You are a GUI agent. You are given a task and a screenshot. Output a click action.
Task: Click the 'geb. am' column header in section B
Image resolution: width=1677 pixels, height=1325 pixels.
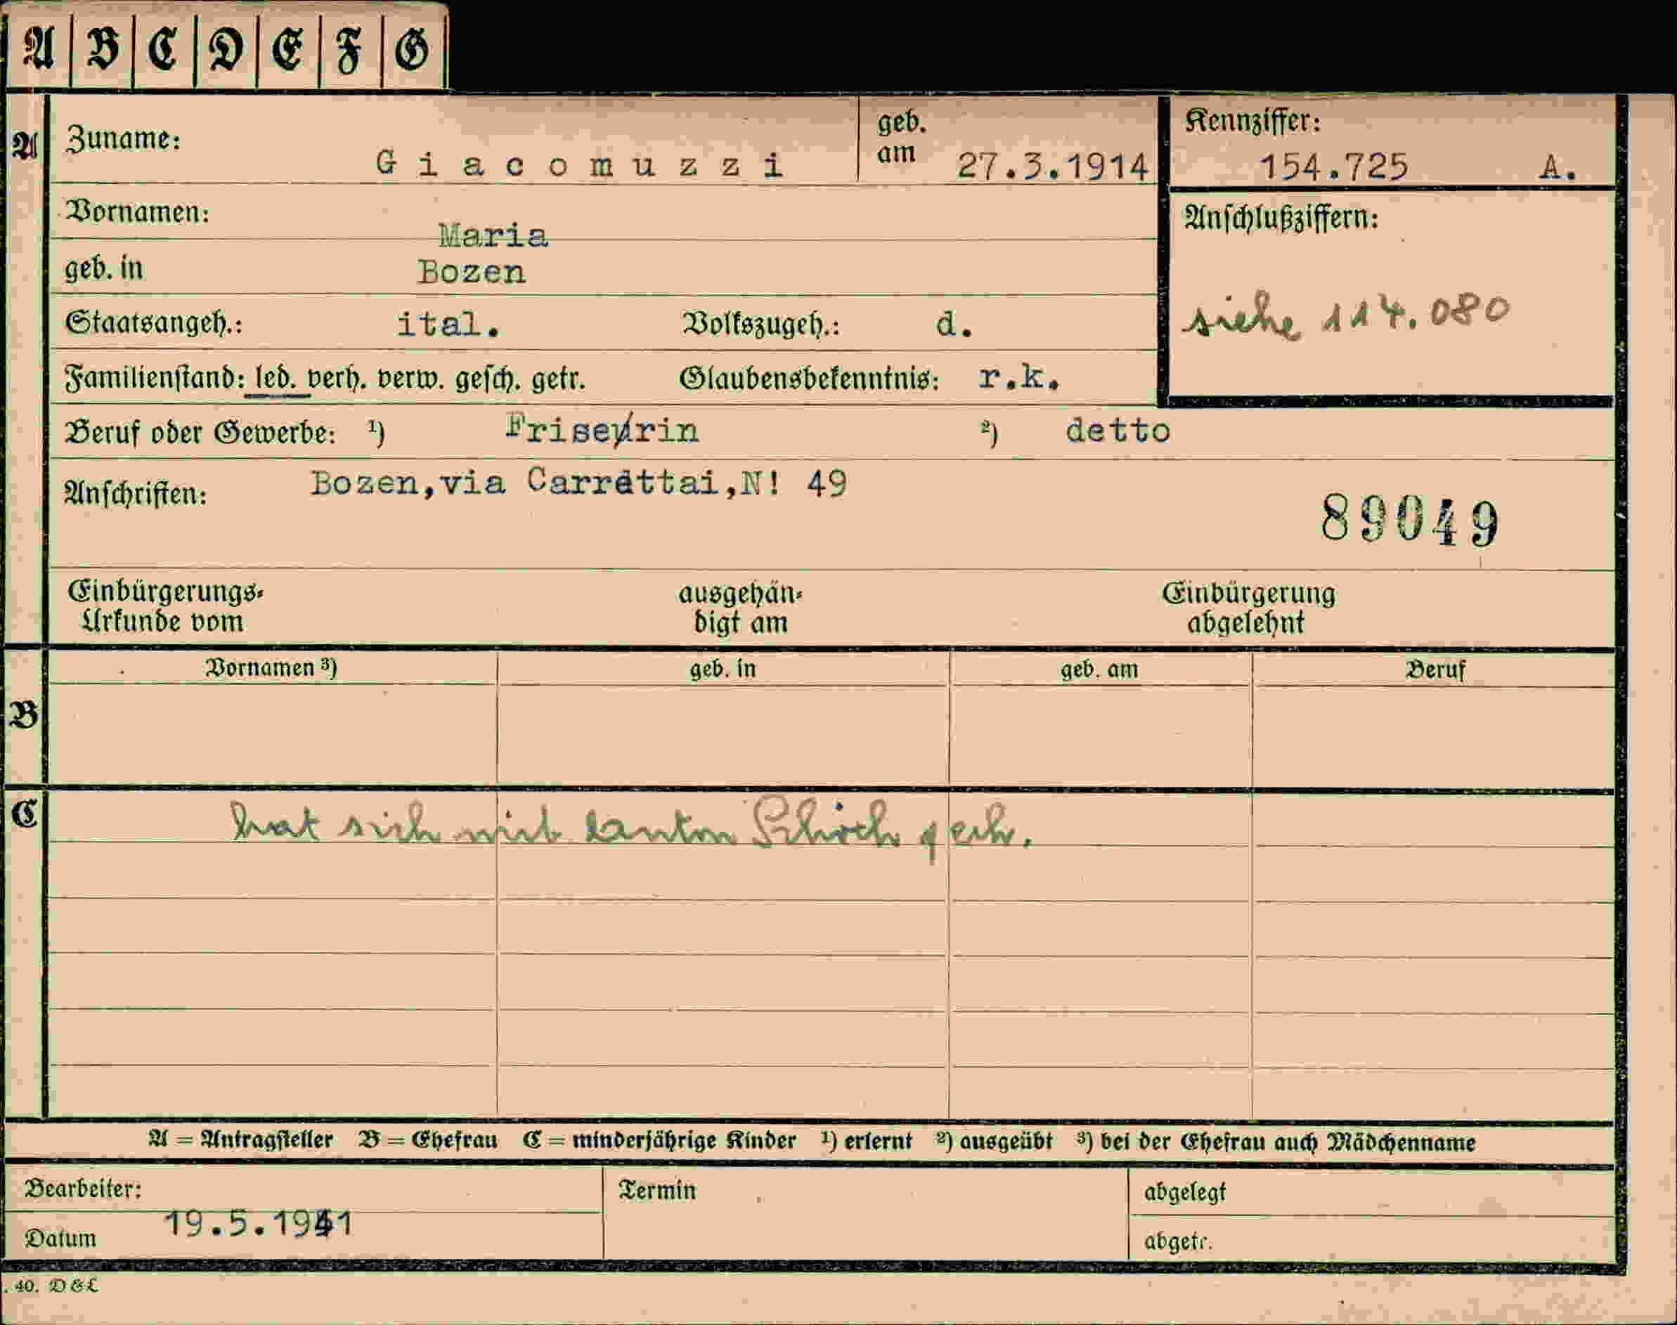[1099, 670]
